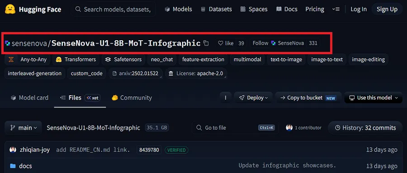Click the VERIFIED badge

point(176,150)
